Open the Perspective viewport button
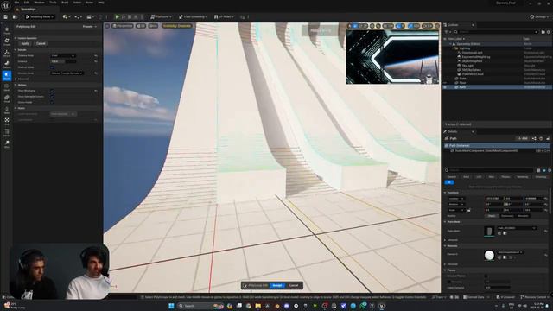Screen dimensions: 553x311 click(x=123, y=26)
